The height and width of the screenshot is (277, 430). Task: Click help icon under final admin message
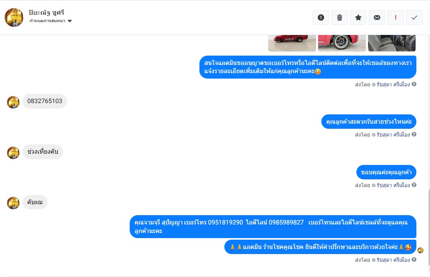[414, 259]
